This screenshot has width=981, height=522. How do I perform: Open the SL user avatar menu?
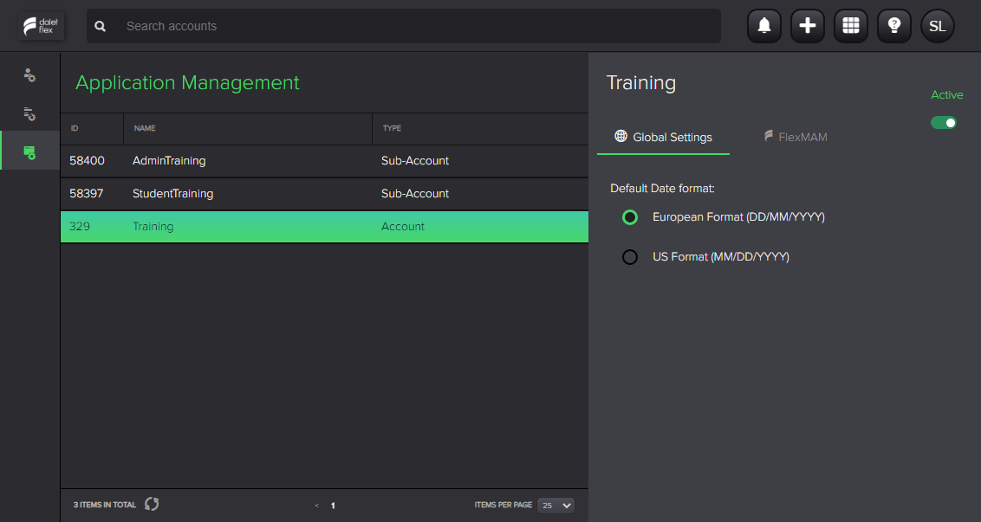click(937, 26)
